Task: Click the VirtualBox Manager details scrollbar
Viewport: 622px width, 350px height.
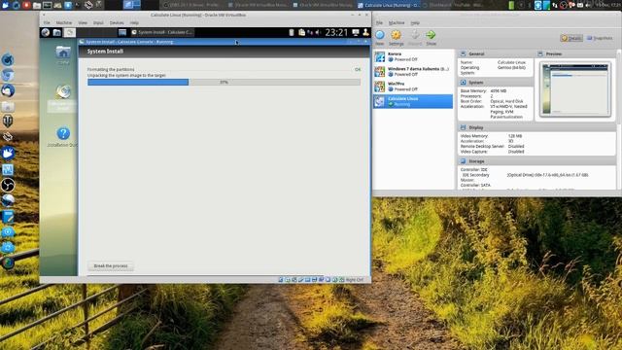Action: coord(619,119)
